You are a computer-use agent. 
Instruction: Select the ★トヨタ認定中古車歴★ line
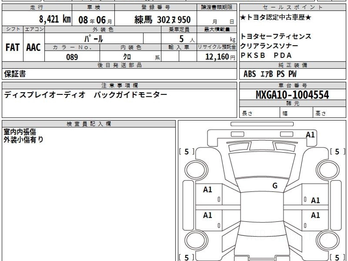[276, 18]
